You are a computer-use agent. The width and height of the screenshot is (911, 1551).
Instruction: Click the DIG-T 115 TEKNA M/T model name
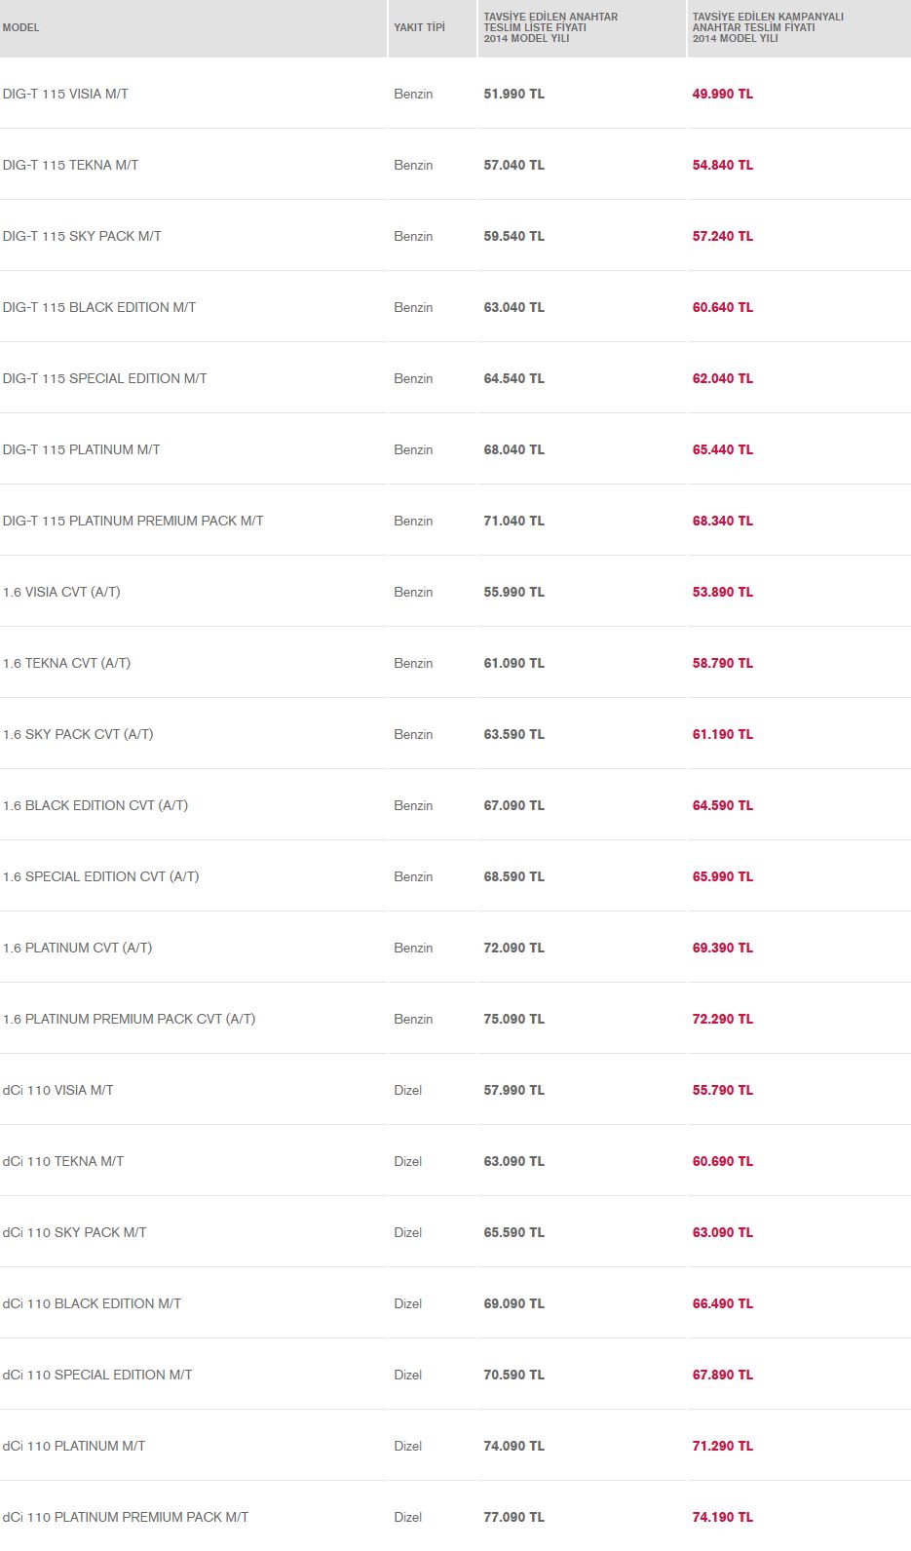tap(70, 165)
